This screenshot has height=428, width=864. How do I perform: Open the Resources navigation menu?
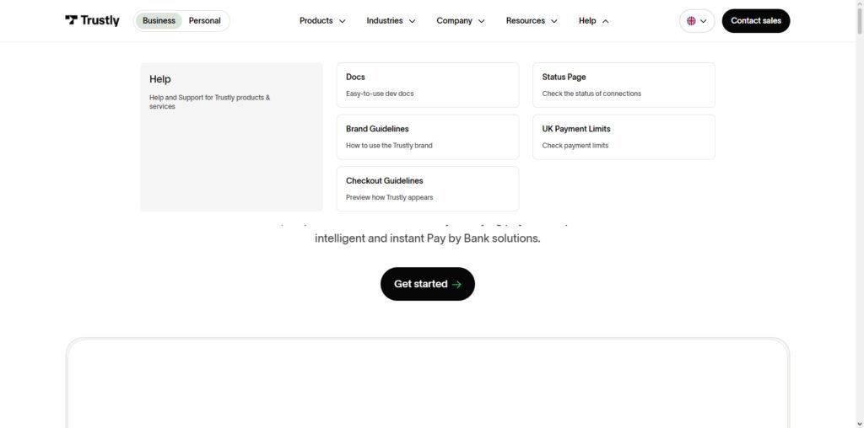[532, 21]
